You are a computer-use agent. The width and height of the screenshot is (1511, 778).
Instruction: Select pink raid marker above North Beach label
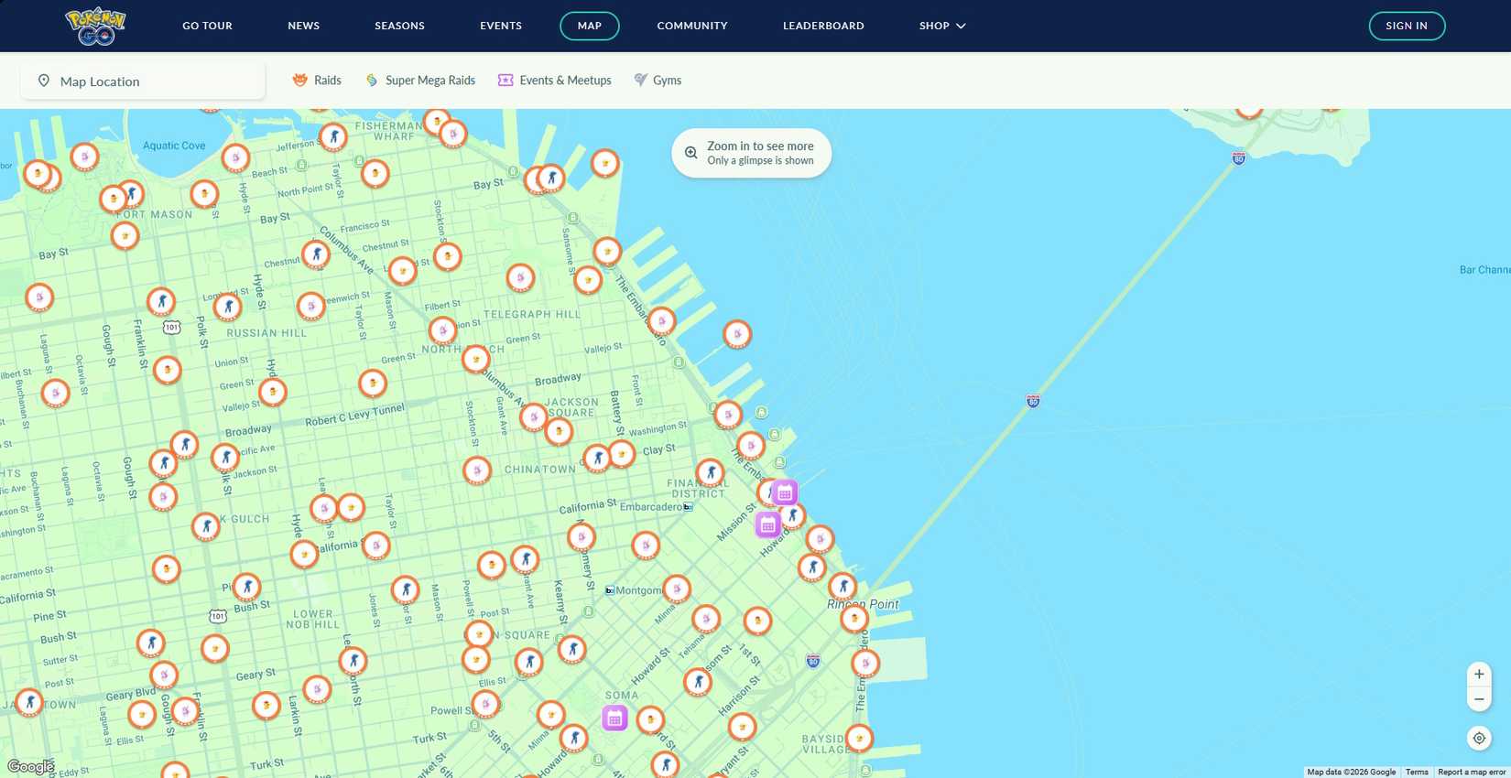tap(442, 330)
